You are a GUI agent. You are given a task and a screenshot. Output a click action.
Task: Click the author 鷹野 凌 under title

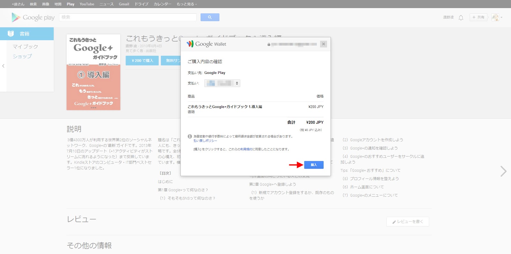point(131,46)
